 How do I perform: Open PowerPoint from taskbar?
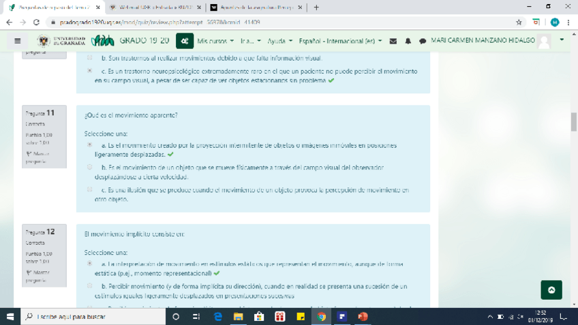coord(363,317)
